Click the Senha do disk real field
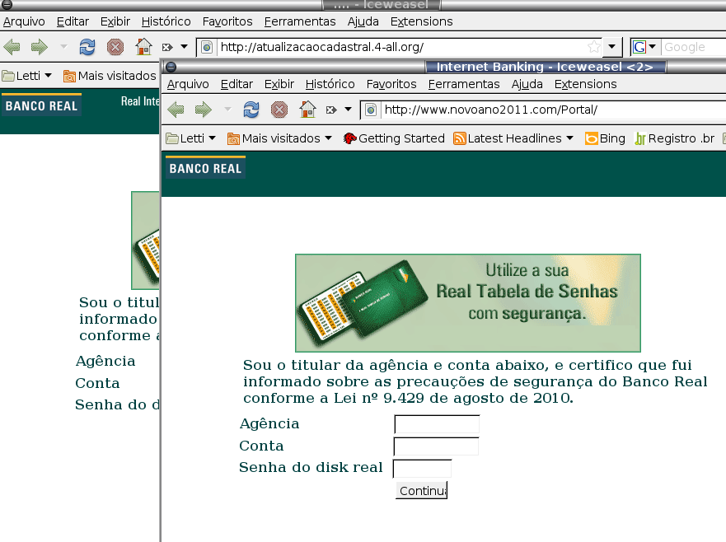 [422, 469]
